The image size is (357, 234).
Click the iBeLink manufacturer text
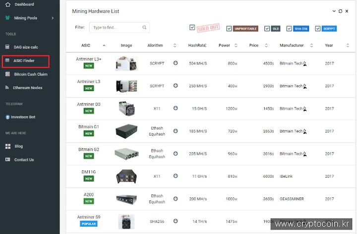tap(286, 176)
